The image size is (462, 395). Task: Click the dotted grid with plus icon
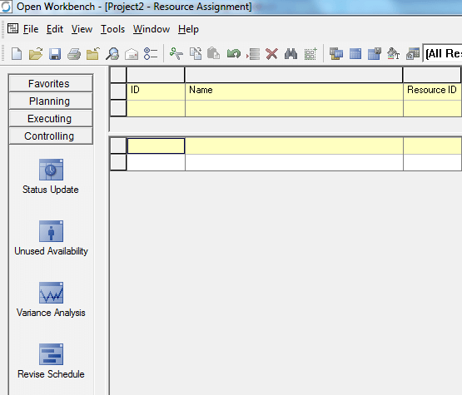point(310,54)
